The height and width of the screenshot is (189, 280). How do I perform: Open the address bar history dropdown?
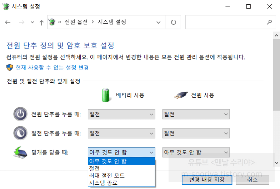[x=159, y=22]
